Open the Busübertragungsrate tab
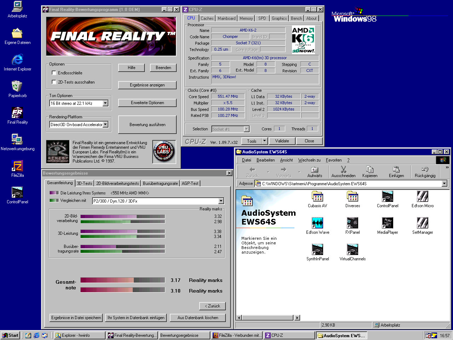This screenshot has height=340, width=453. click(x=160, y=183)
